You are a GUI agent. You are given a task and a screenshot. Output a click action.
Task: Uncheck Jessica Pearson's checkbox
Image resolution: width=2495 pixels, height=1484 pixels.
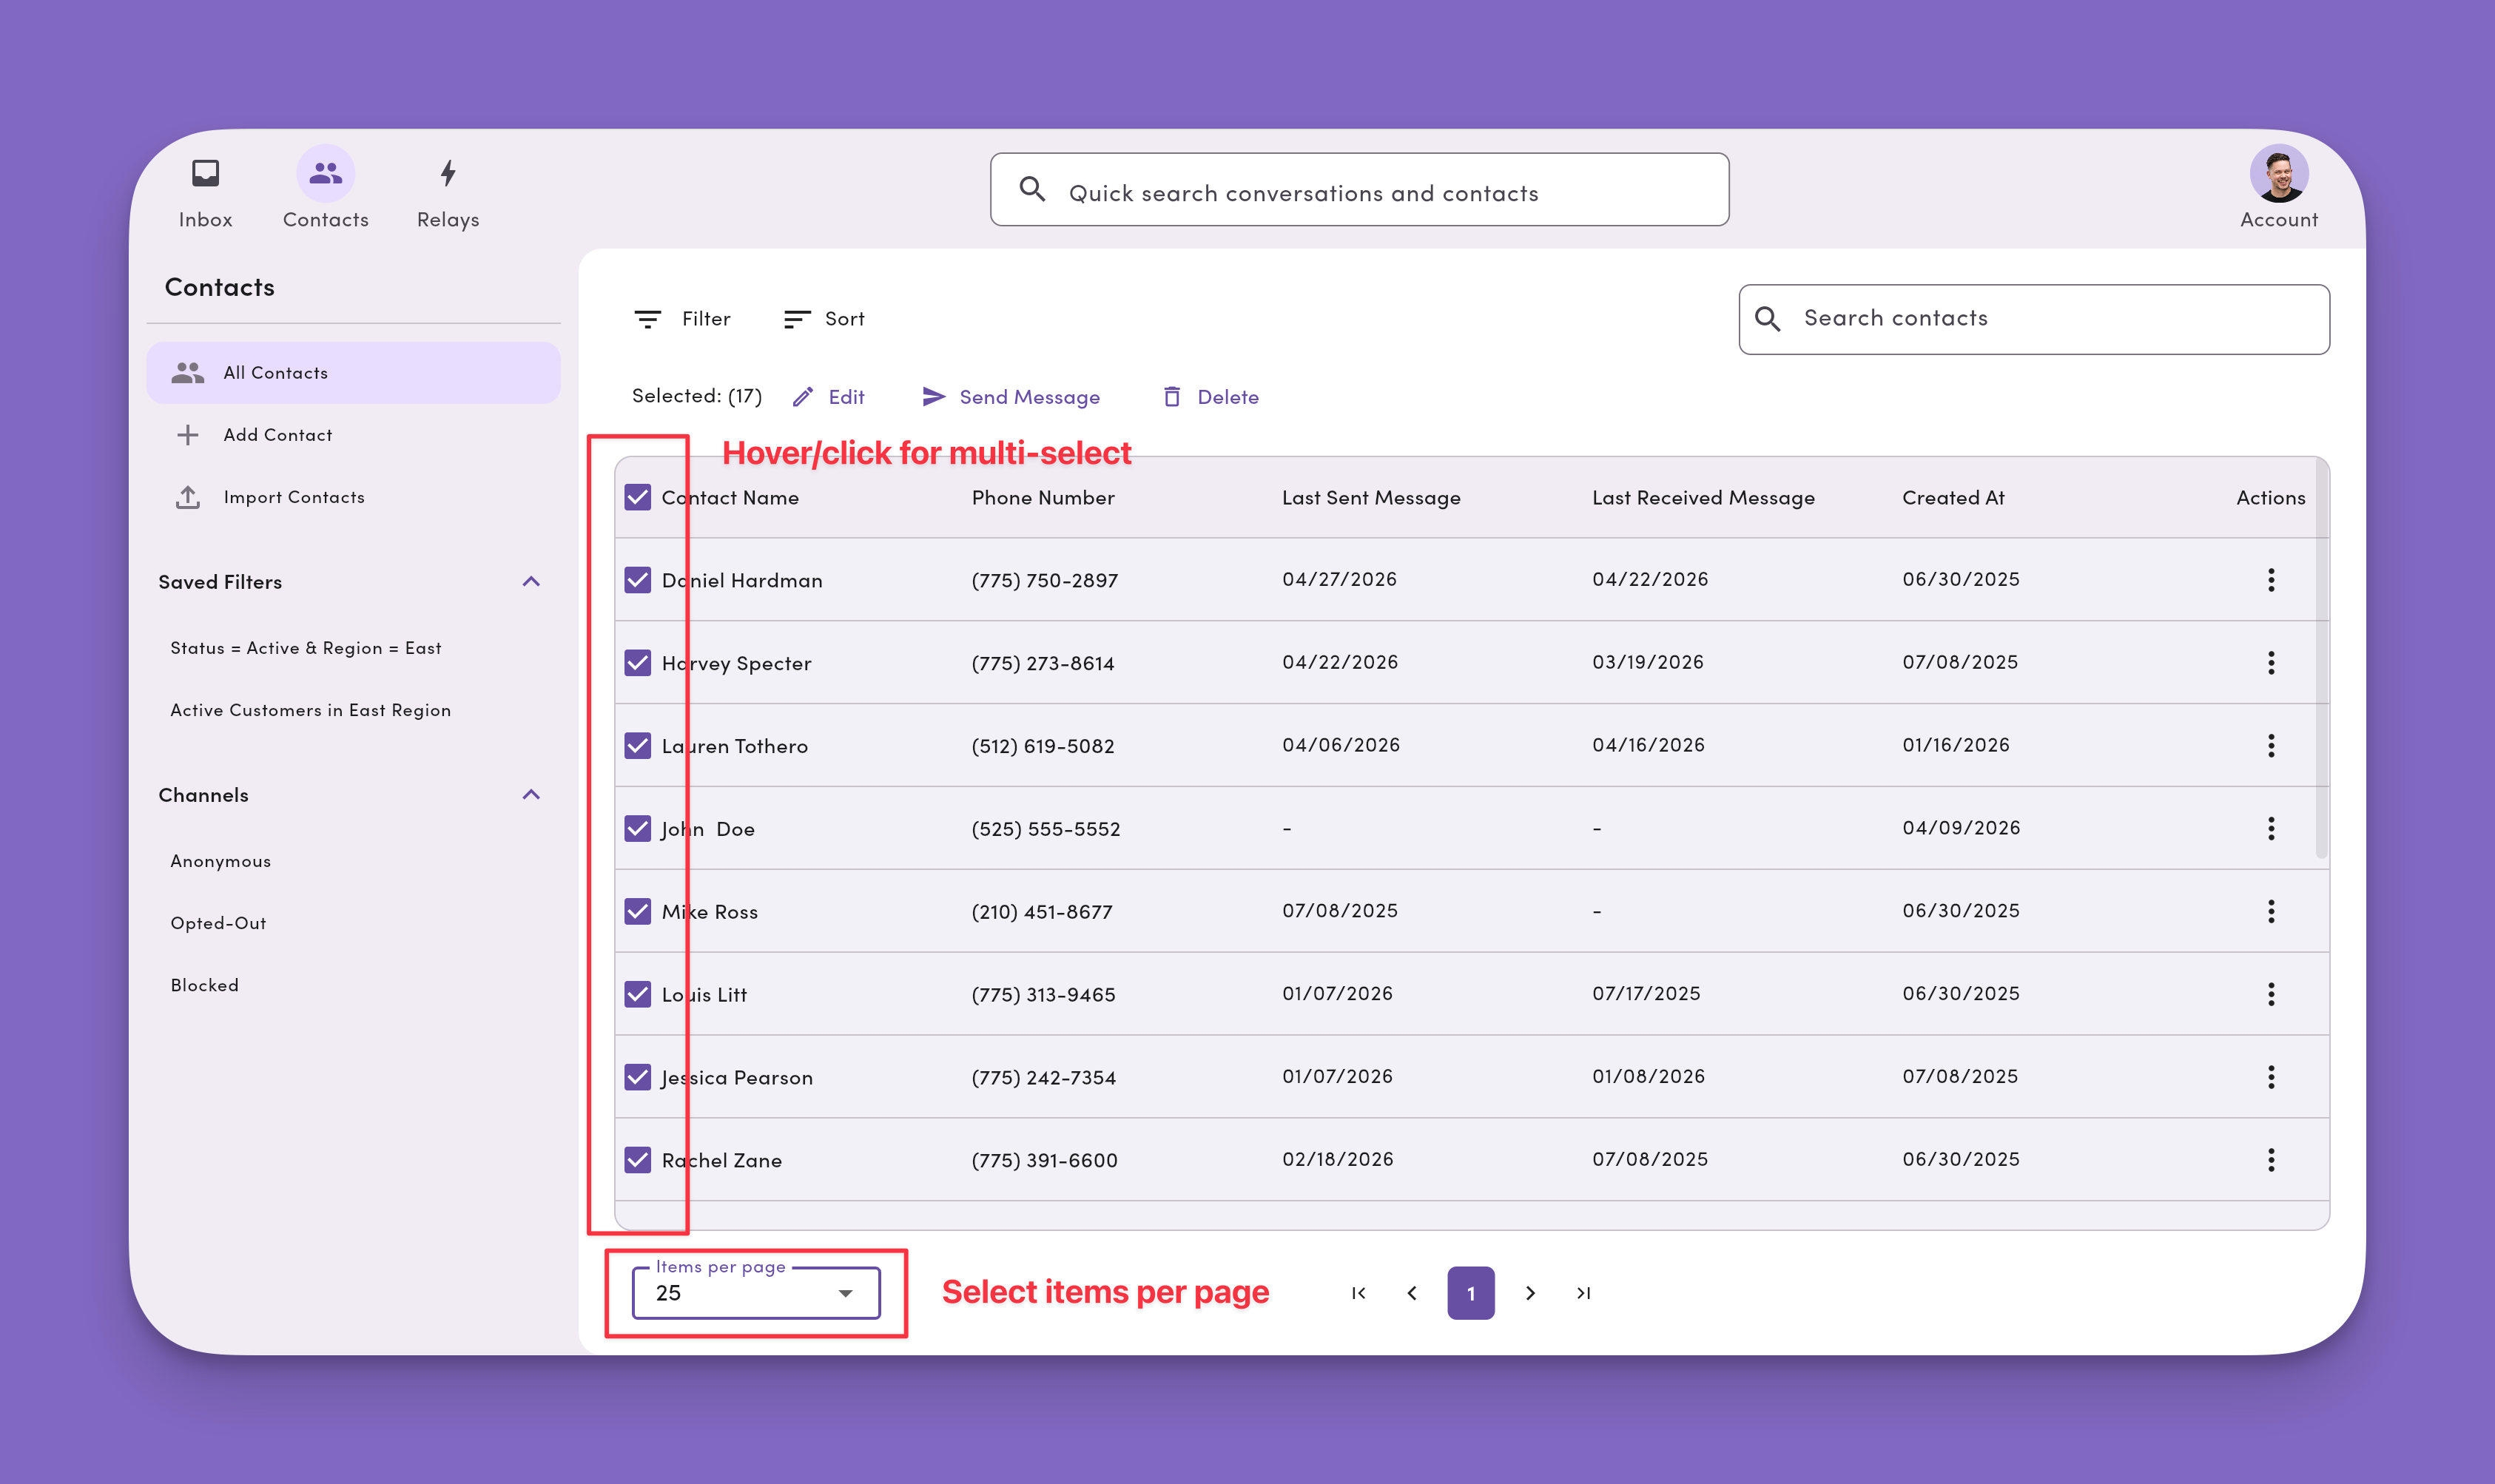pyautogui.click(x=637, y=1078)
